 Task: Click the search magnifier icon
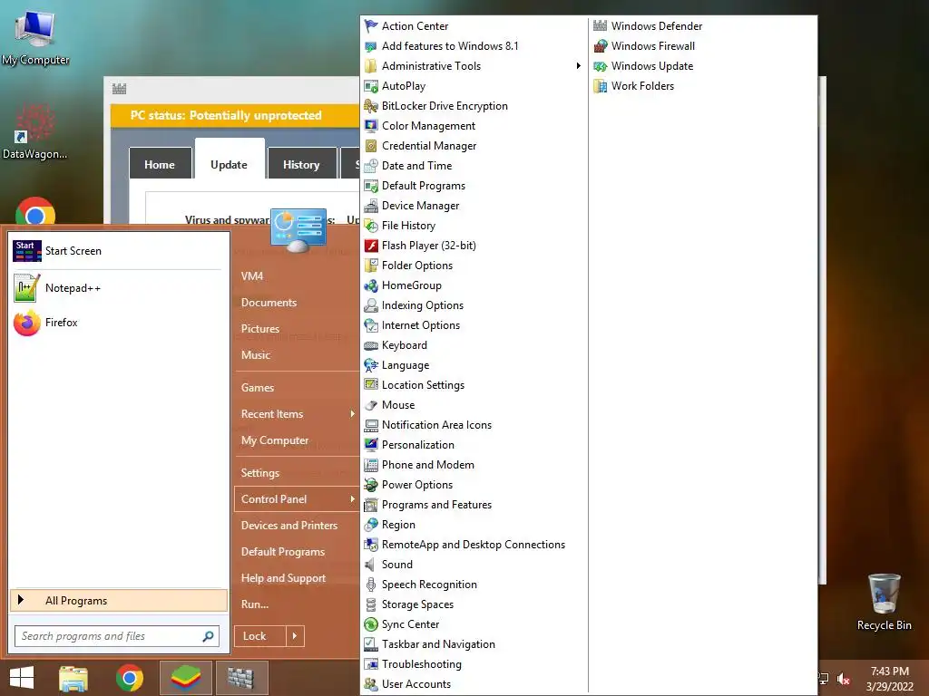[x=208, y=636]
